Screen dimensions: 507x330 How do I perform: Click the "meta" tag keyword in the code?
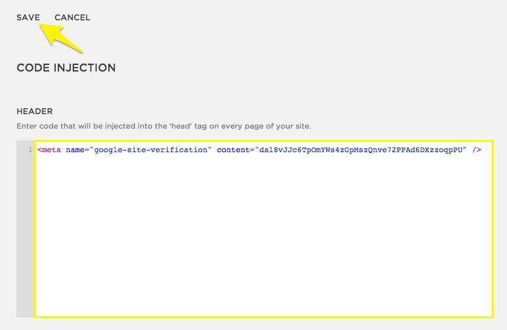coord(51,150)
